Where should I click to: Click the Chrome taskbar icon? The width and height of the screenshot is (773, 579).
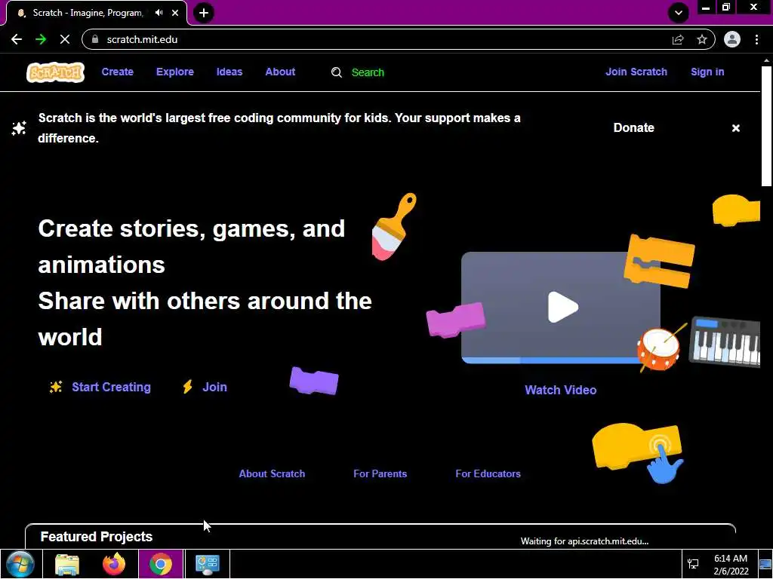(161, 564)
